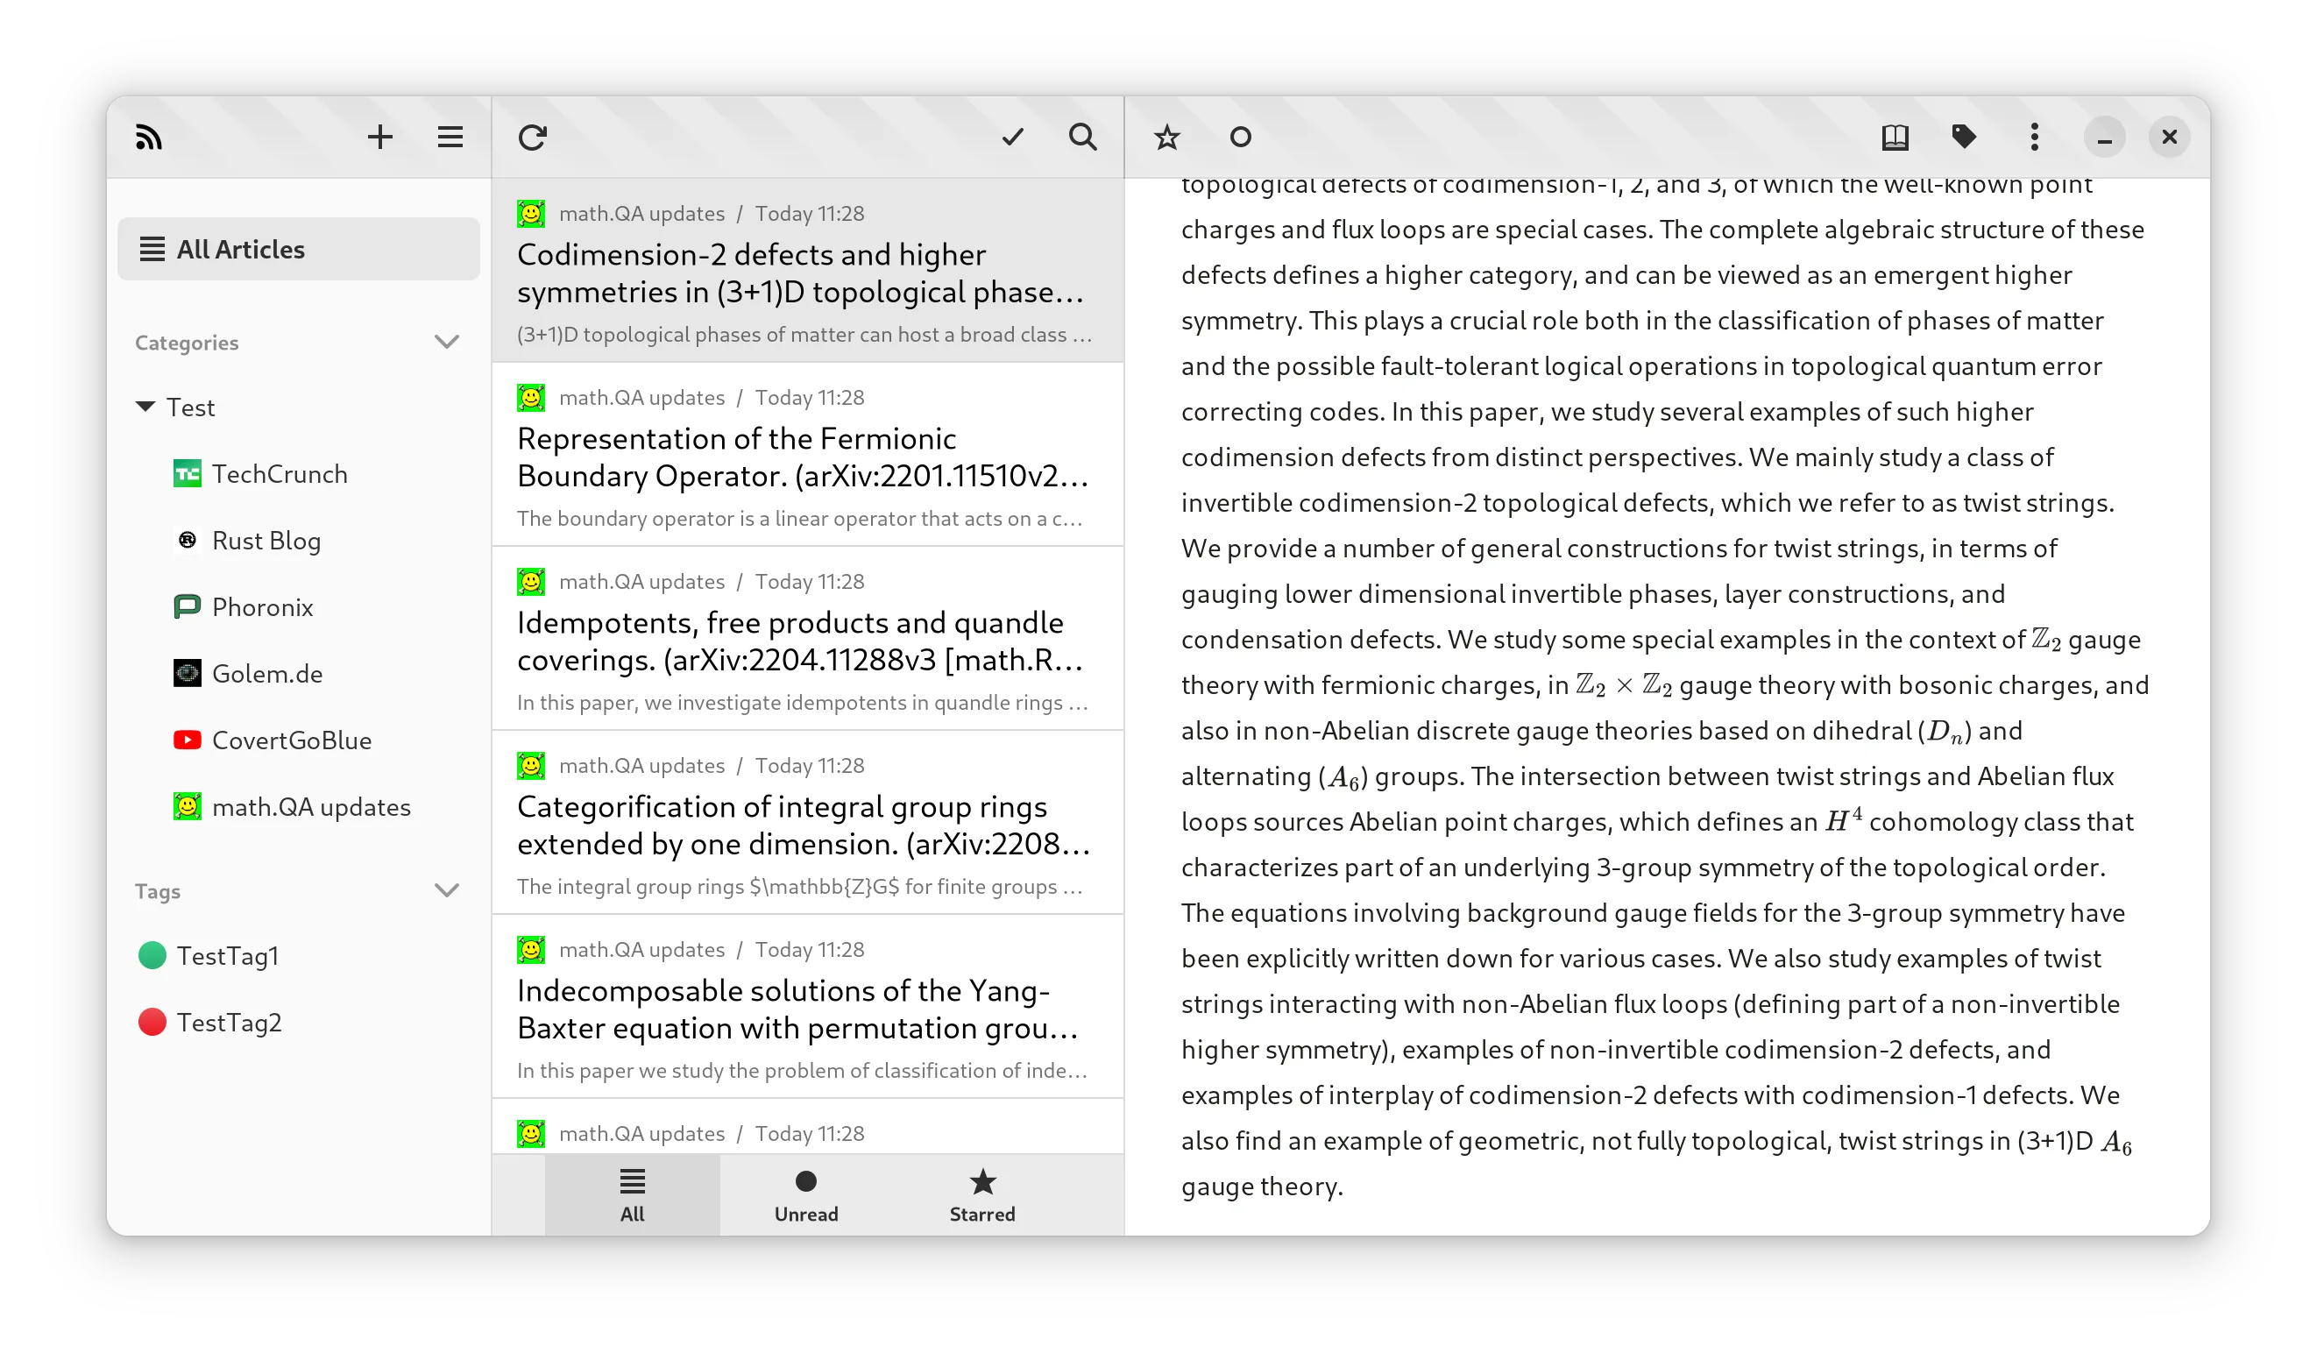Open the tag icon in the article toolbar
Screen dimensions: 2317x1353
(x=1964, y=136)
